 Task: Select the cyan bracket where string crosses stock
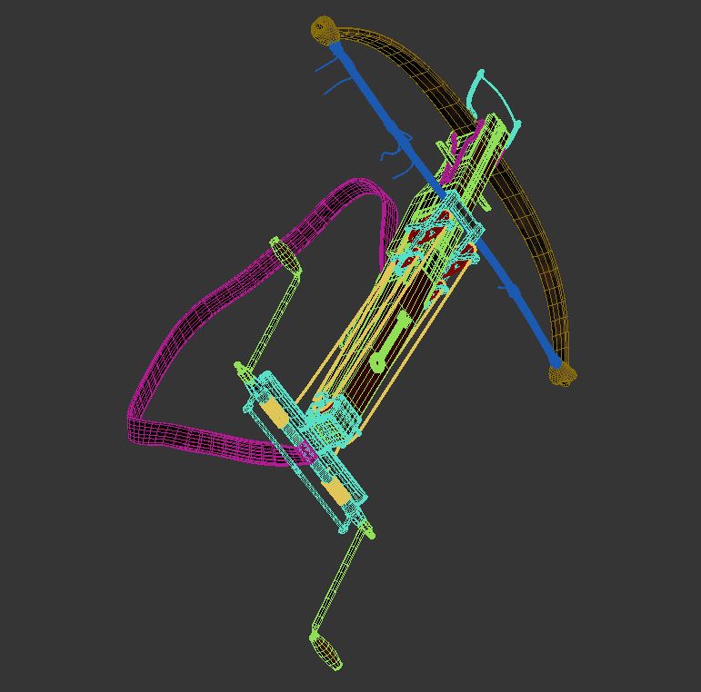464,220
